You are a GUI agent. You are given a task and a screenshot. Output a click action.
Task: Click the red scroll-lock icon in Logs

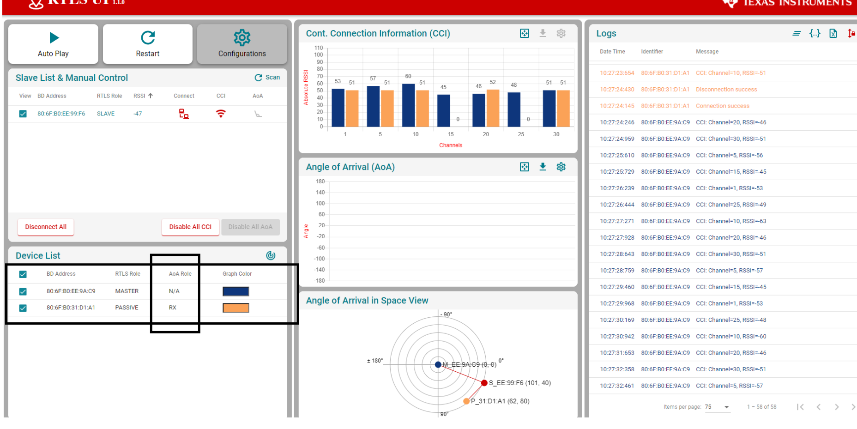click(x=851, y=33)
